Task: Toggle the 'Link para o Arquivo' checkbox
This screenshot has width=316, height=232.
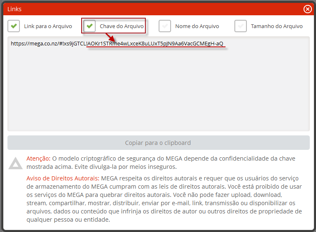Action: (x=14, y=26)
